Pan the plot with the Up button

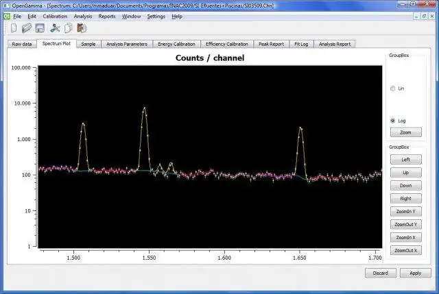(405, 172)
